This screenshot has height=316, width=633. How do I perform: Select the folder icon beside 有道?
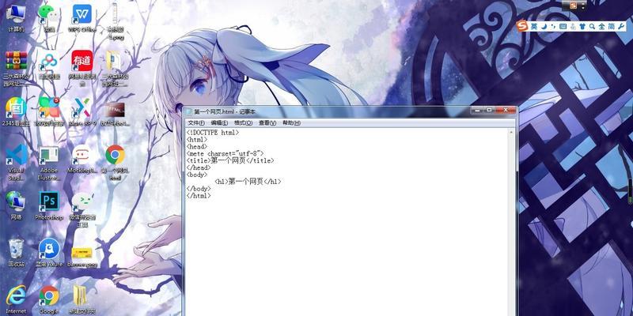pos(115,69)
